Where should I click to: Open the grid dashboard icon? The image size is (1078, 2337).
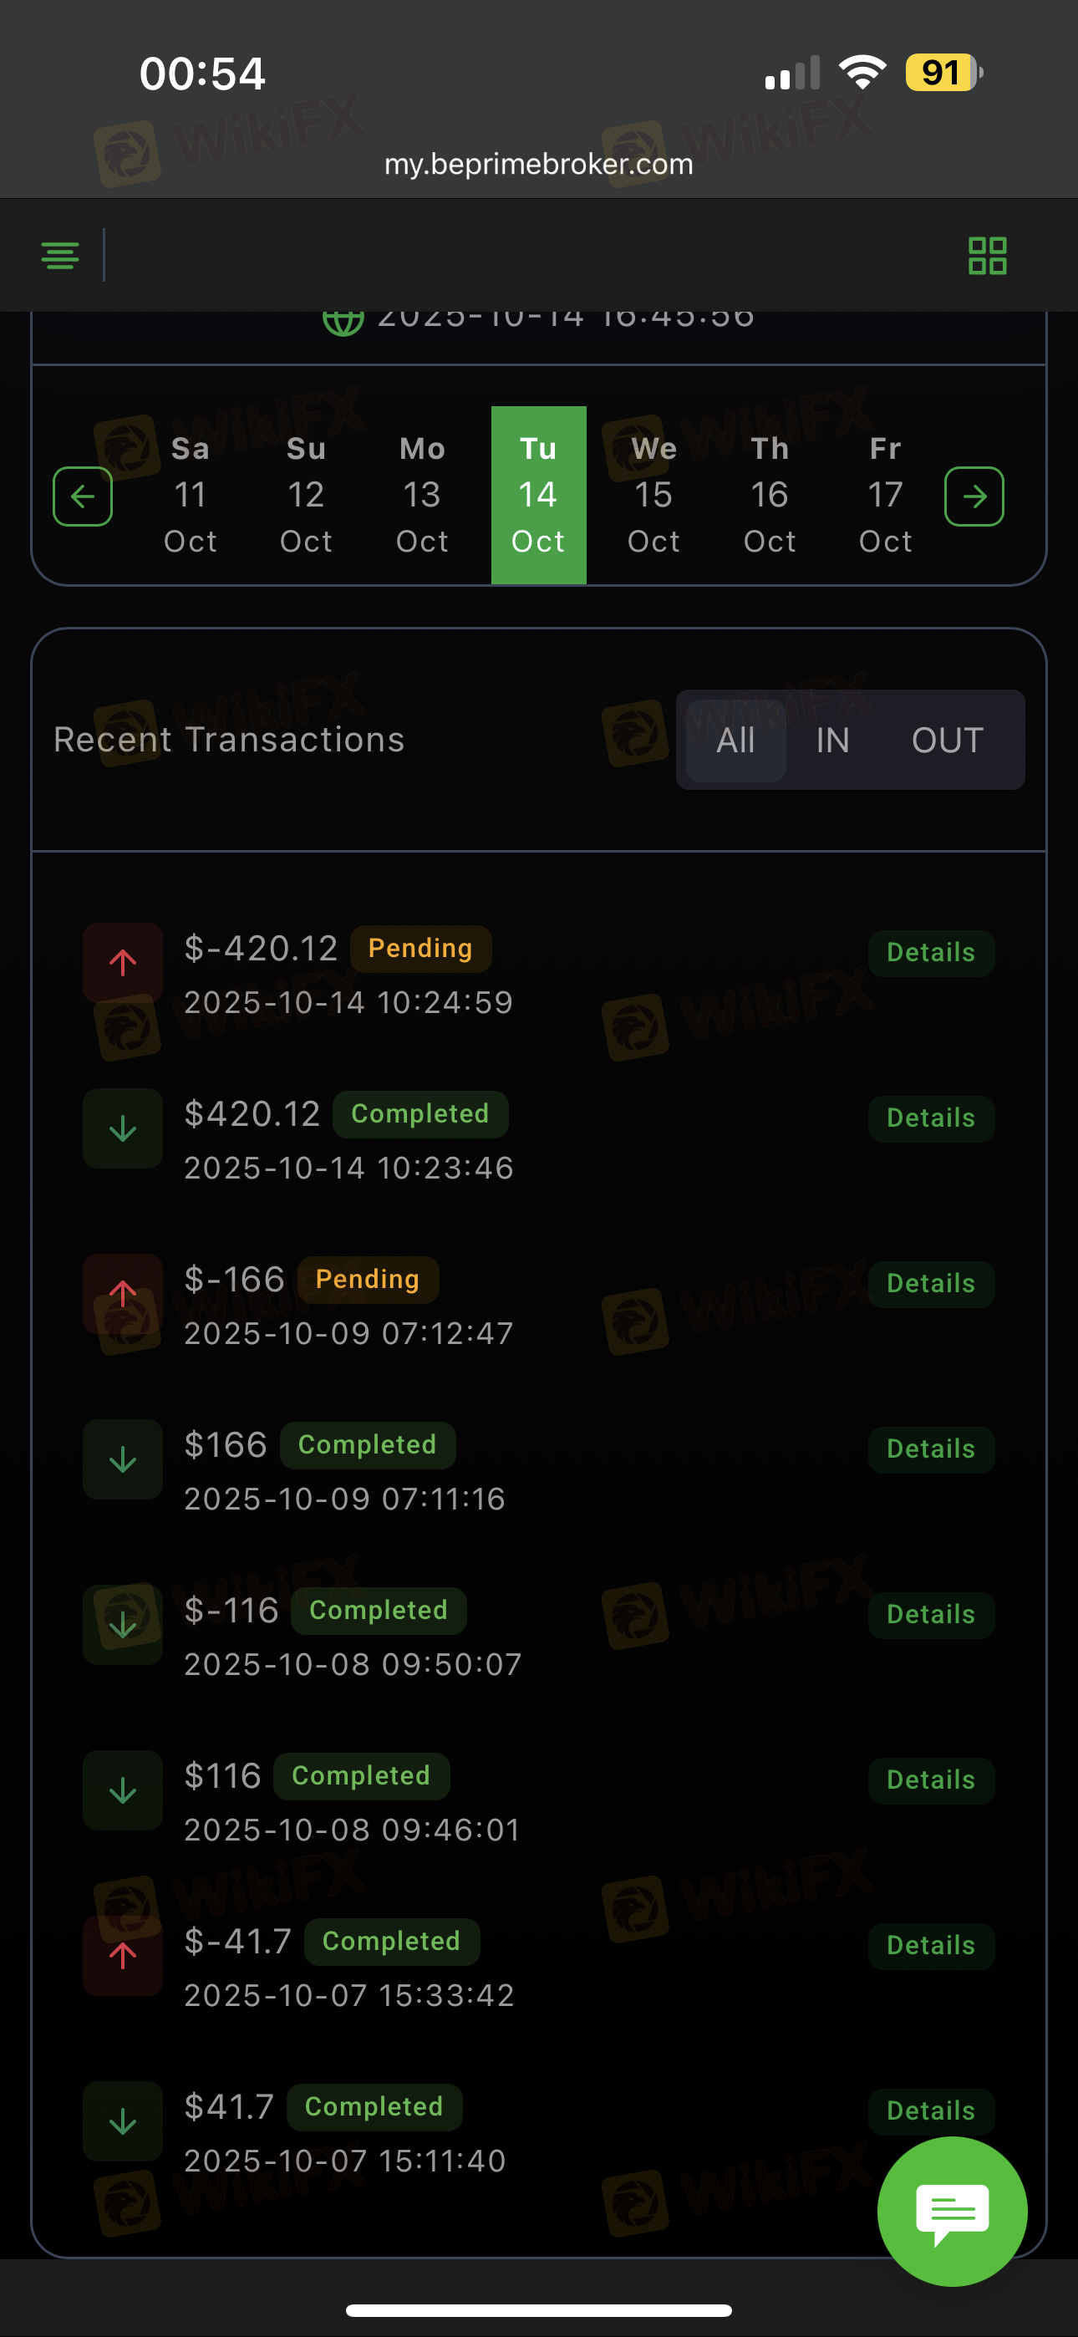987,256
